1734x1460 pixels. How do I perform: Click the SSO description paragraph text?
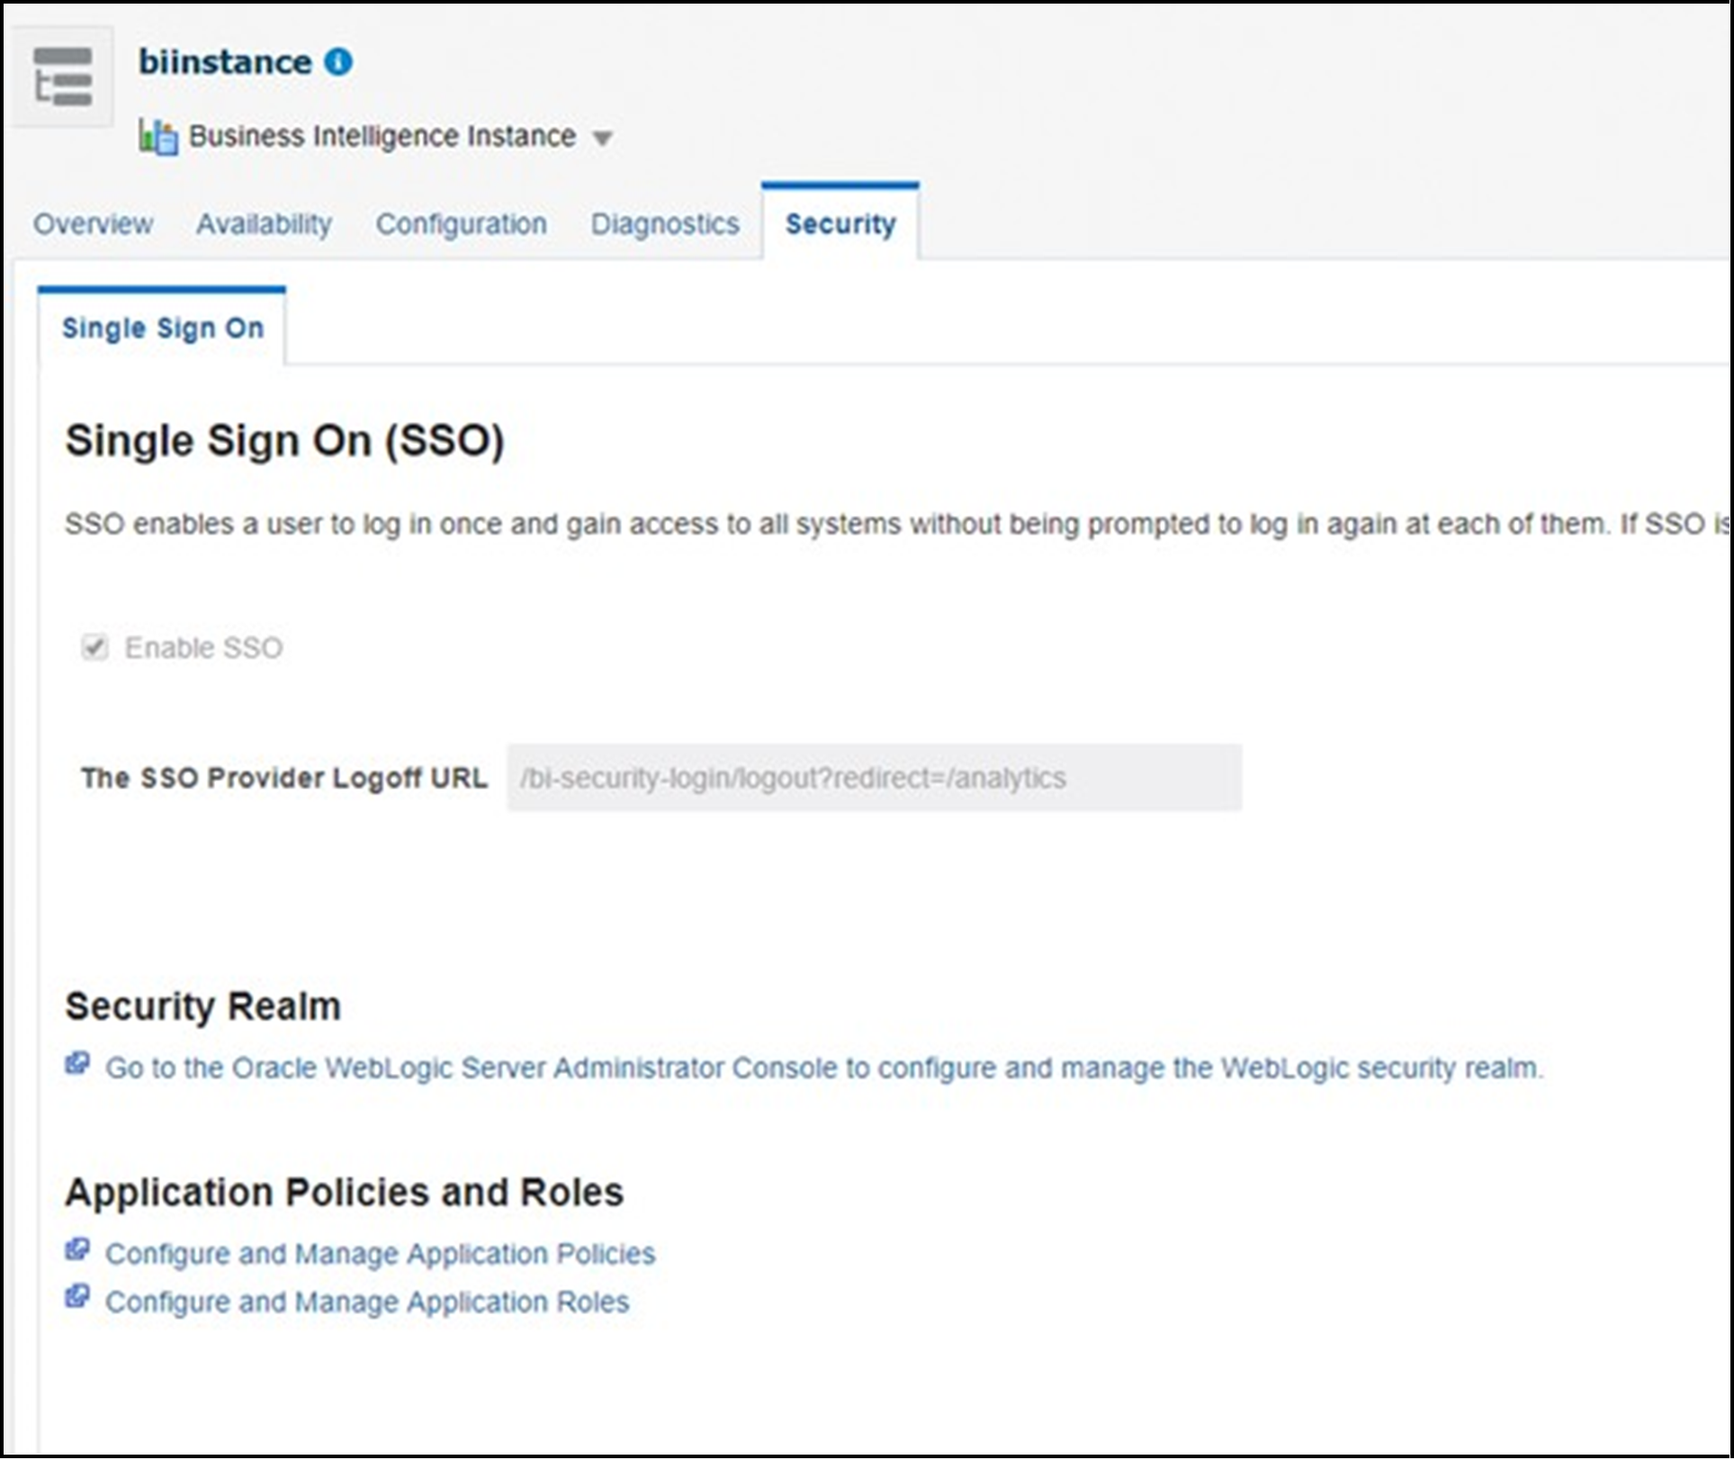(x=896, y=524)
